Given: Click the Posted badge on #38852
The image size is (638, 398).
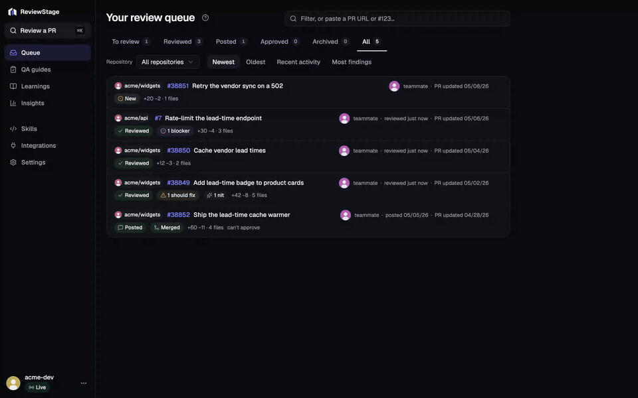Looking at the screenshot, I should (x=130, y=228).
